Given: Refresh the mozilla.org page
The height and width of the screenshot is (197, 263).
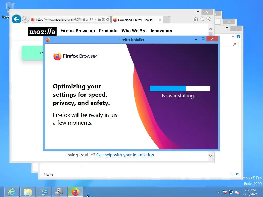Looking at the screenshot, I should 108,19.
